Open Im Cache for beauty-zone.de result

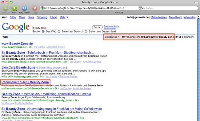[39, 47]
